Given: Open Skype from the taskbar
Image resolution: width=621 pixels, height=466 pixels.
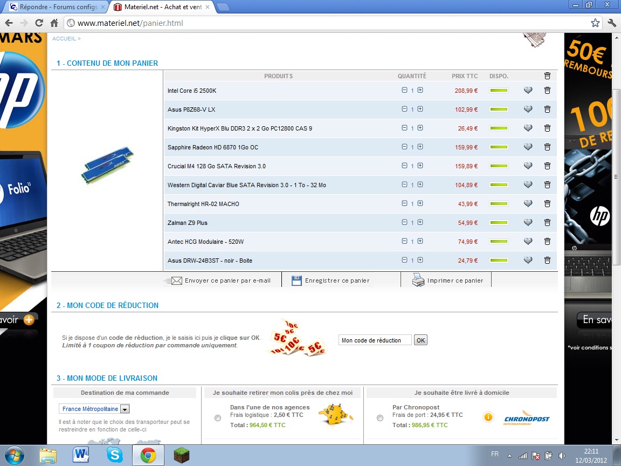Looking at the screenshot, I should coord(114,455).
